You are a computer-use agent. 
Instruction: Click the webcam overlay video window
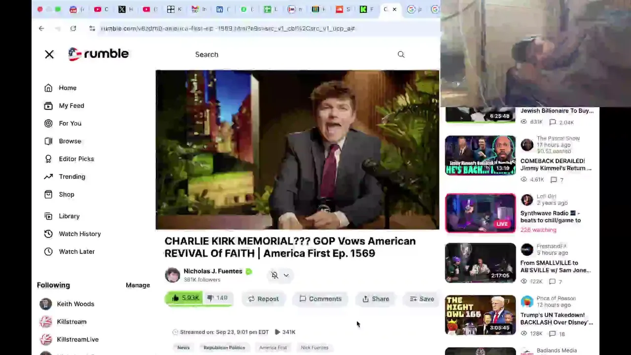tap(535, 53)
